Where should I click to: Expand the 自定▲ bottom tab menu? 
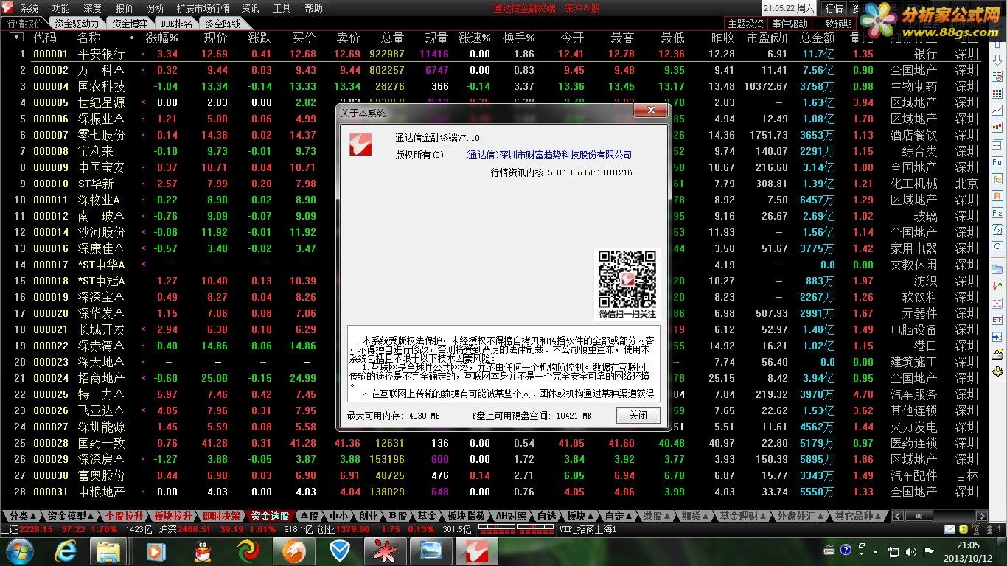click(x=618, y=516)
